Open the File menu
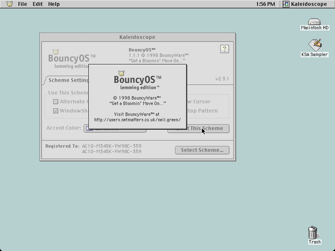The width and height of the screenshot is (335, 251). pos(23,4)
